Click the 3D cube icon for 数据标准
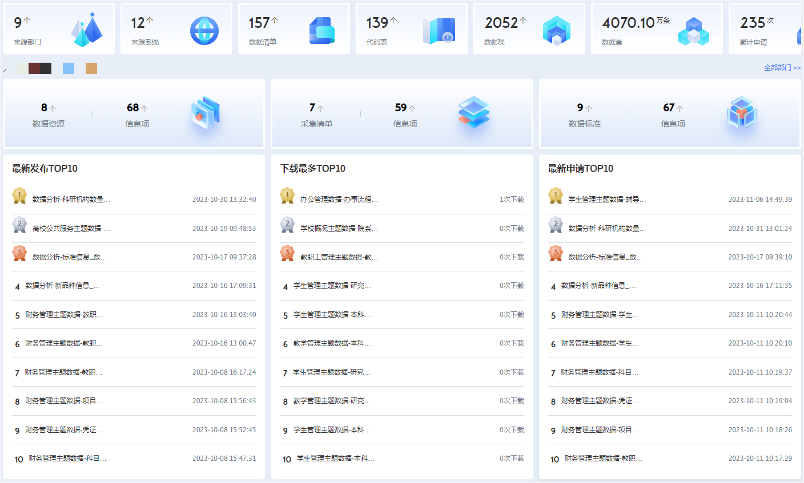The image size is (804, 483). point(741,112)
